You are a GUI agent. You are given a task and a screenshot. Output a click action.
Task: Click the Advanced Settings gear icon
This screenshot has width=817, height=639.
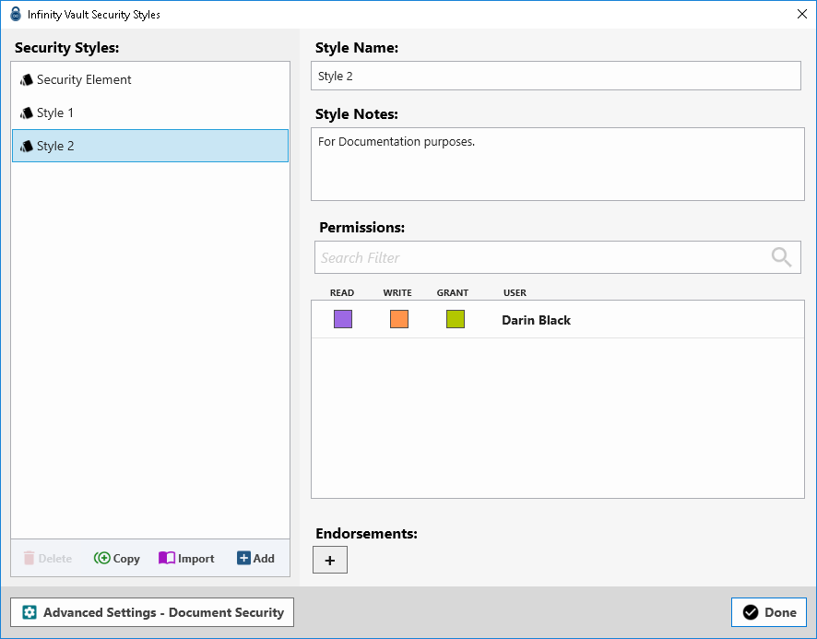(x=30, y=612)
